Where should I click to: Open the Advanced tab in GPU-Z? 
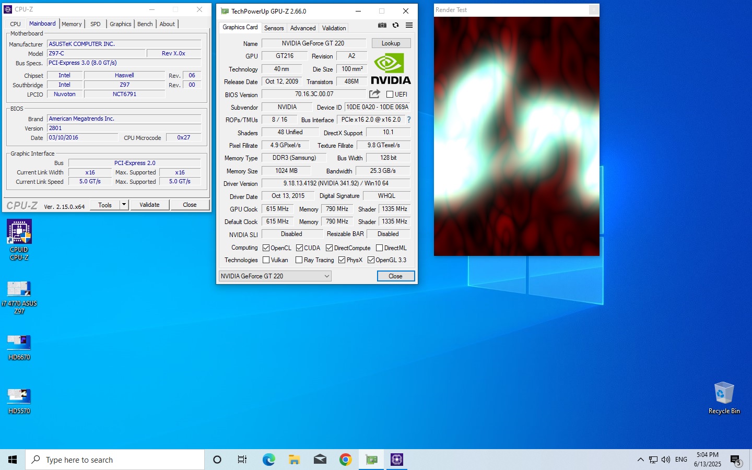[303, 28]
